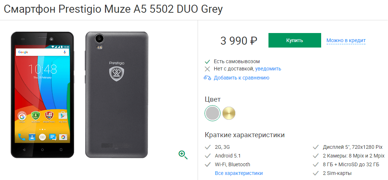Click the checkmark beside 2G, 3G
Screen dimensions: 388x180
(x=207, y=147)
